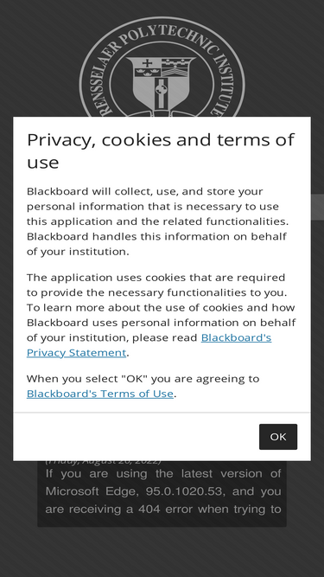Screen dimensions: 324x577
Task: Click the cross symbol in the shield crest
Action: tap(147, 63)
